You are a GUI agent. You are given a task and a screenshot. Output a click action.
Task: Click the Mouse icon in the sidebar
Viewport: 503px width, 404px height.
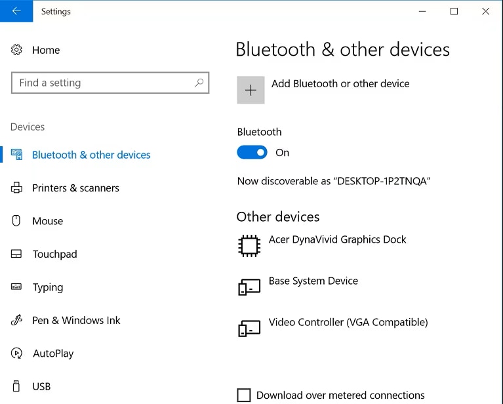pyautogui.click(x=16, y=221)
